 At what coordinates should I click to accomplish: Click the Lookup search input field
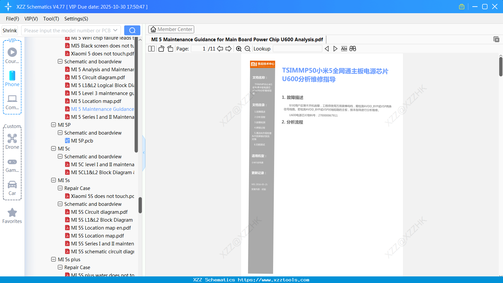point(297,48)
